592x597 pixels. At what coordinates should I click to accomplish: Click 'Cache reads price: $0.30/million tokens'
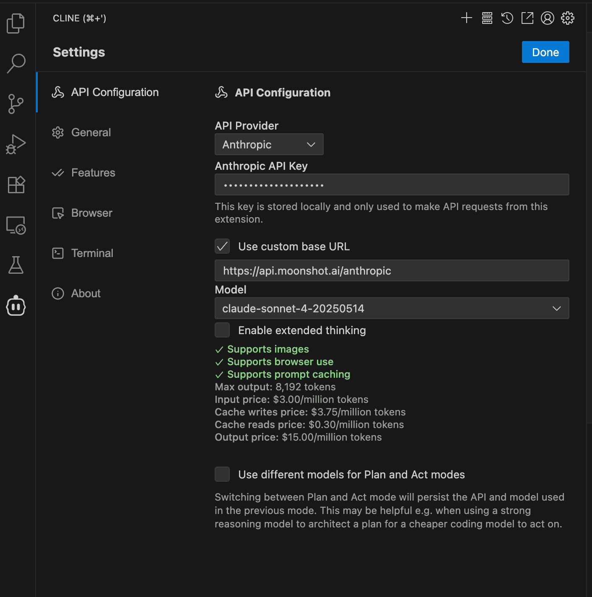[309, 425]
